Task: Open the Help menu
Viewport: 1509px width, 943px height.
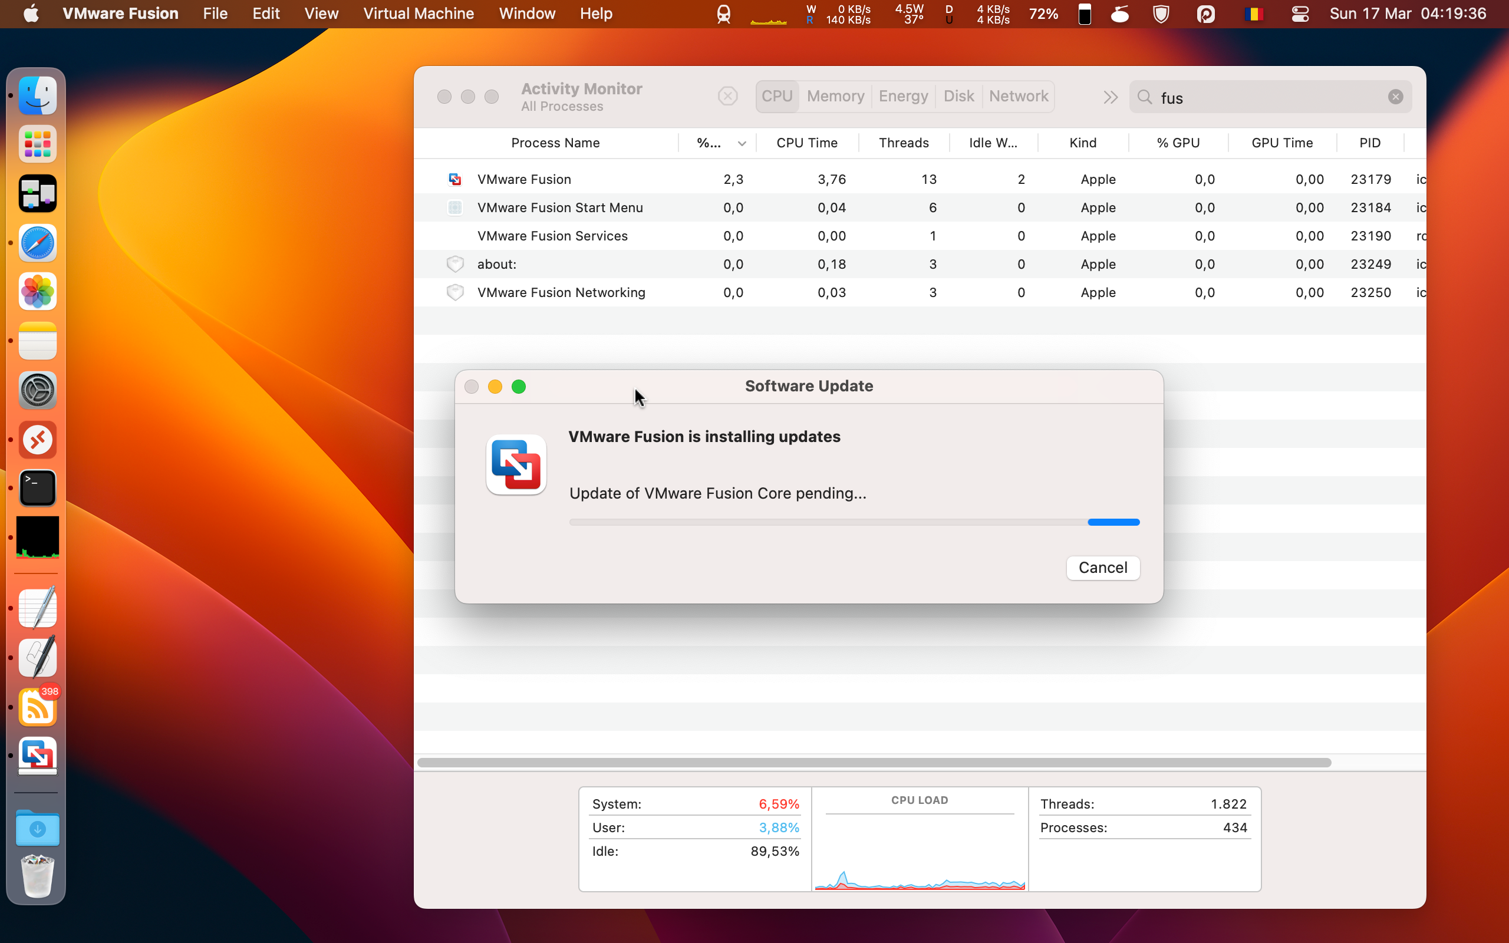Action: (595, 14)
